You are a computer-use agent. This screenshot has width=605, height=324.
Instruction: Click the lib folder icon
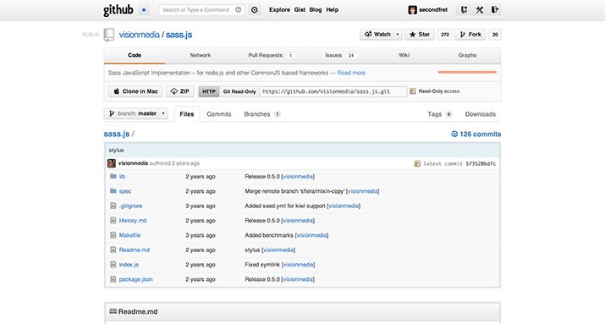[113, 176]
